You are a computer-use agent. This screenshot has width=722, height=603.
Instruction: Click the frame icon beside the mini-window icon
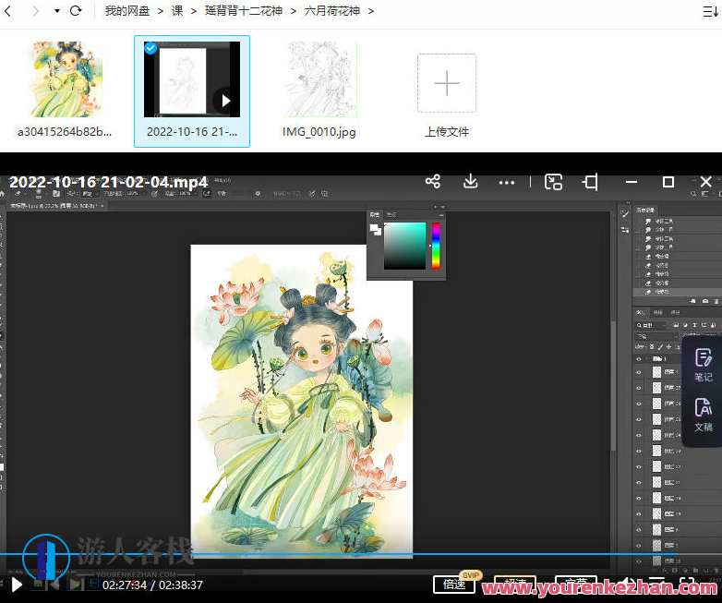click(590, 182)
